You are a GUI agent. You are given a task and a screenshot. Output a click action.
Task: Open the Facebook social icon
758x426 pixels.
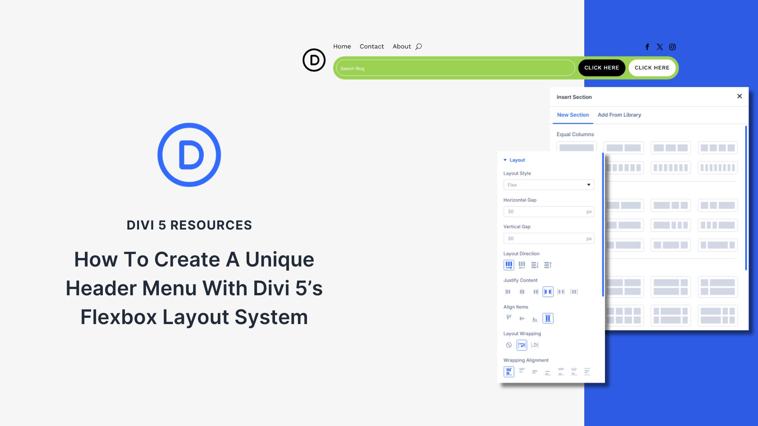[x=647, y=47]
